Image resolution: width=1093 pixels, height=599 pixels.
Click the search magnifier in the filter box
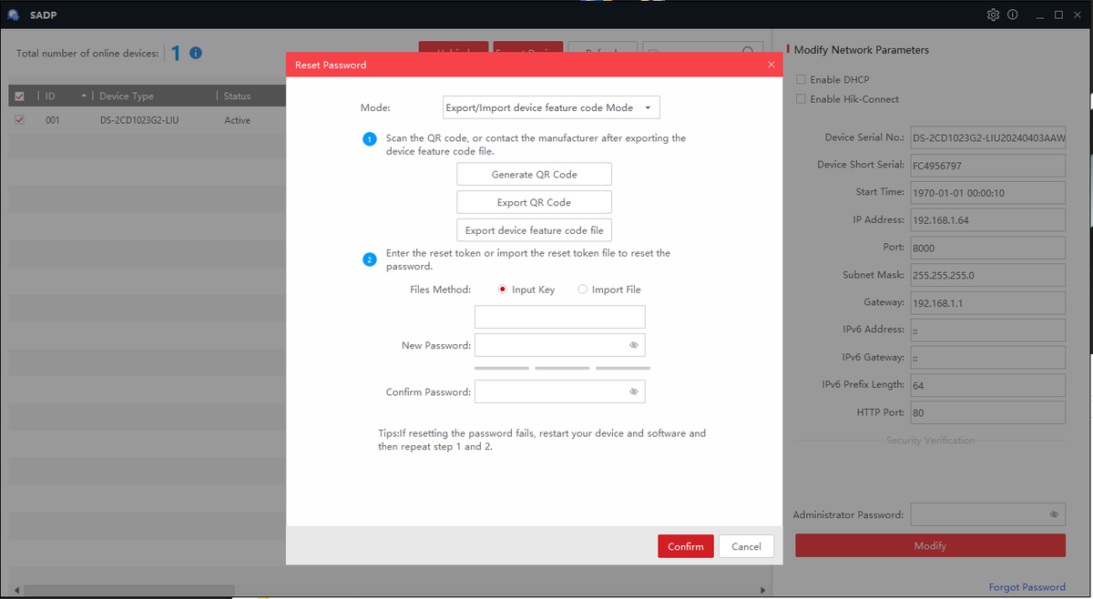(x=748, y=53)
